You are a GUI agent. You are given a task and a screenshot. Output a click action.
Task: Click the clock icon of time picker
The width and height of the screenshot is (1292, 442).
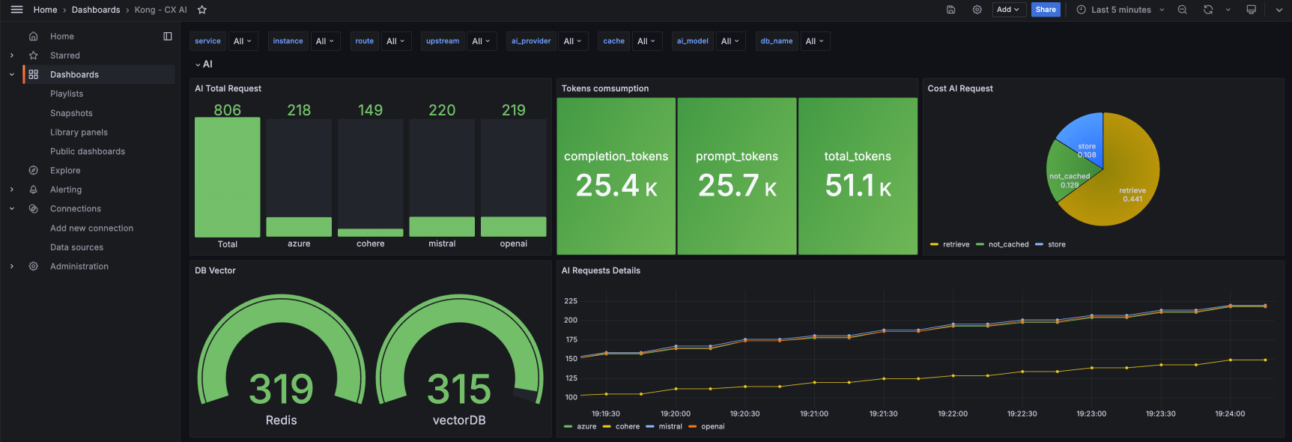click(x=1081, y=10)
